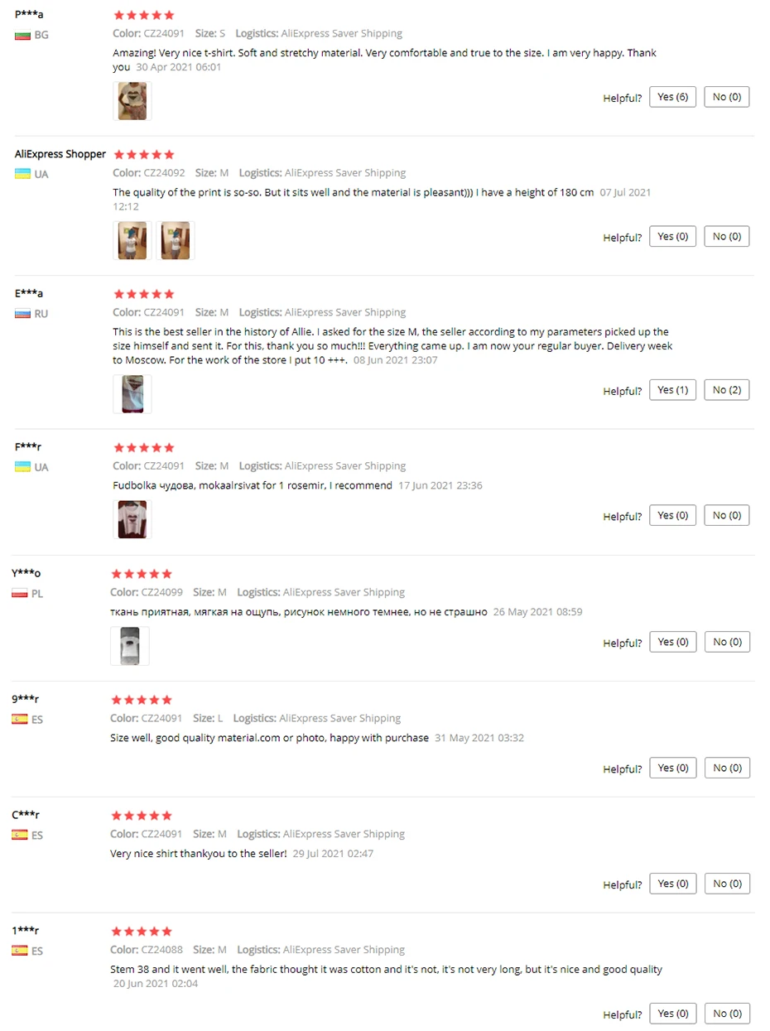Click Yes (6) on P***a's review

click(x=672, y=97)
